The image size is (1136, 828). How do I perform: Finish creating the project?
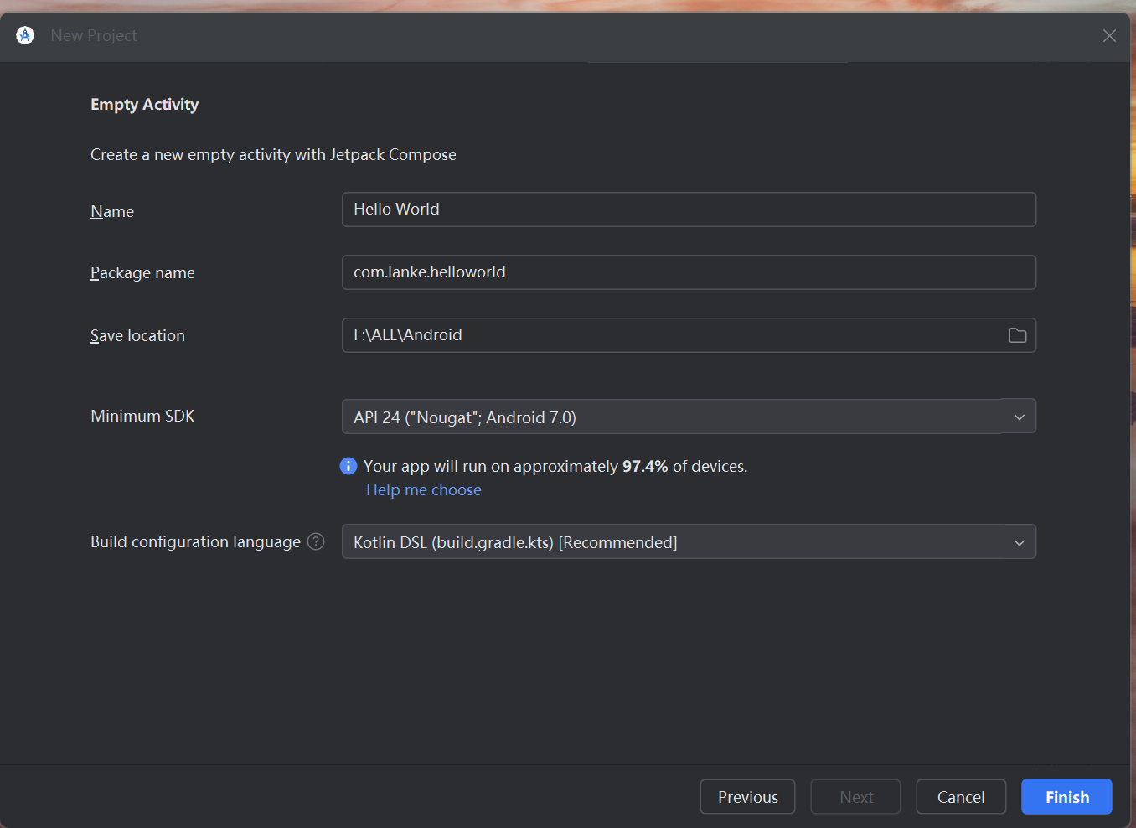(1066, 797)
